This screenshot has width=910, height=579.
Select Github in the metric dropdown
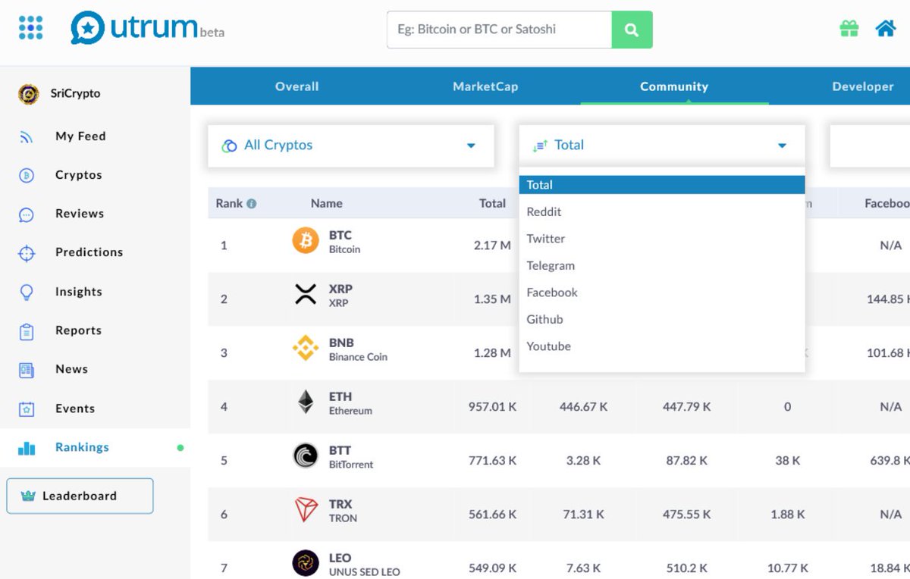(544, 319)
